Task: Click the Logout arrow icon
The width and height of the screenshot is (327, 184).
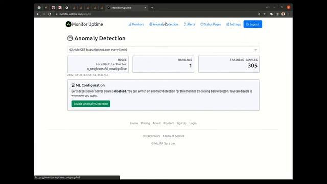Action: click(247, 24)
